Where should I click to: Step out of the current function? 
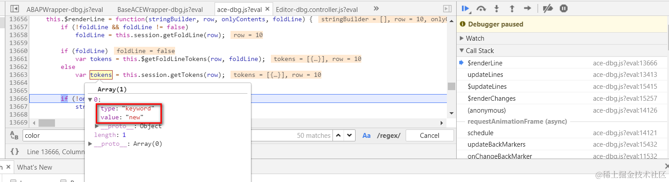(x=512, y=8)
